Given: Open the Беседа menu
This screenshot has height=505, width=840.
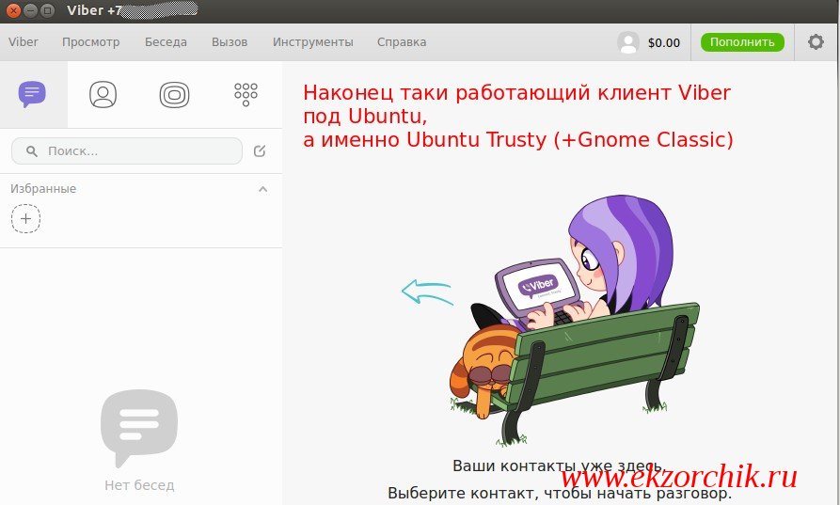Looking at the screenshot, I should [x=166, y=41].
